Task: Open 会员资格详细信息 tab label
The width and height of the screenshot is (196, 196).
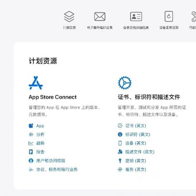Action: 136,27
